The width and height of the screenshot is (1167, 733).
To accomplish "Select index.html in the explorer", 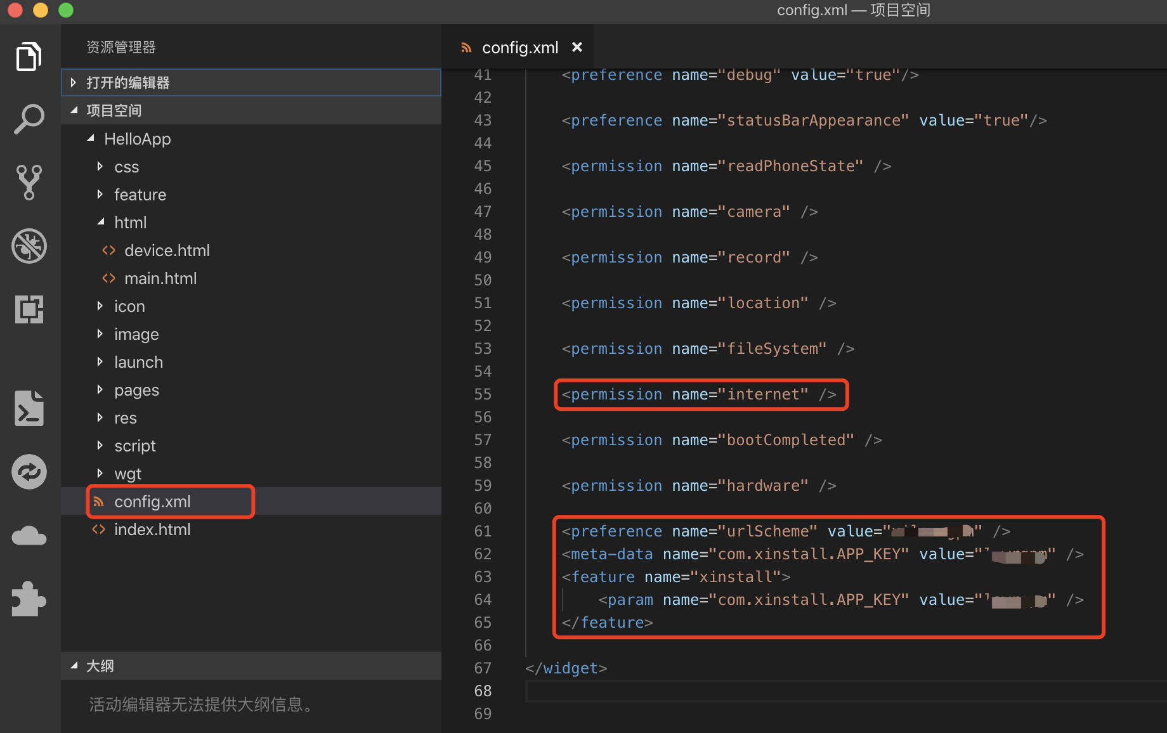I will [x=152, y=529].
